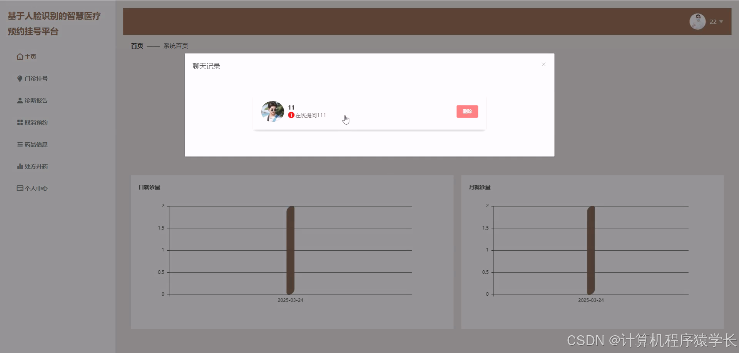Viewport: 739px width, 353px height.
Task: Click the 聊天记录 dialog title
Action: click(x=206, y=66)
